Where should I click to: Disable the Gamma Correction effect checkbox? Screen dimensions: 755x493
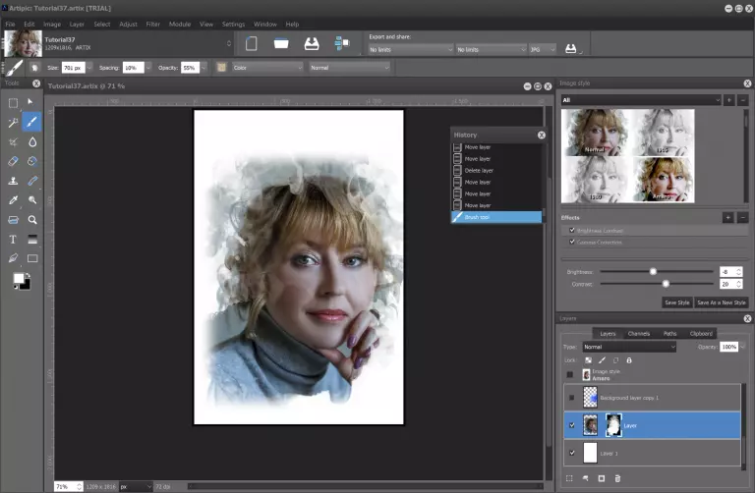pos(572,242)
